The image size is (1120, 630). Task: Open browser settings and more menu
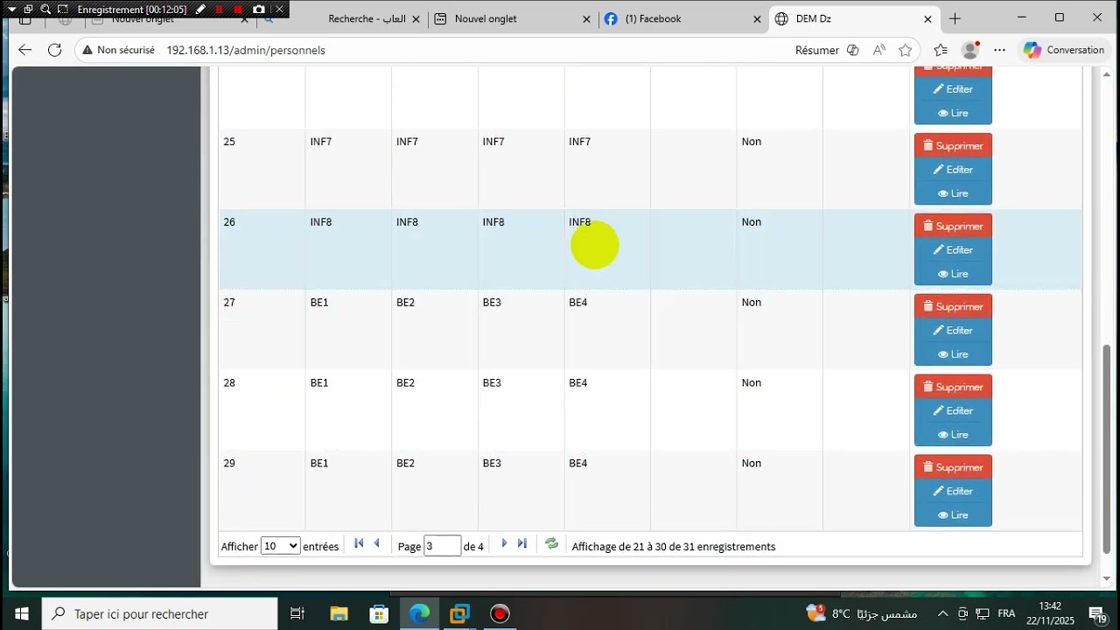pyautogui.click(x=1000, y=51)
